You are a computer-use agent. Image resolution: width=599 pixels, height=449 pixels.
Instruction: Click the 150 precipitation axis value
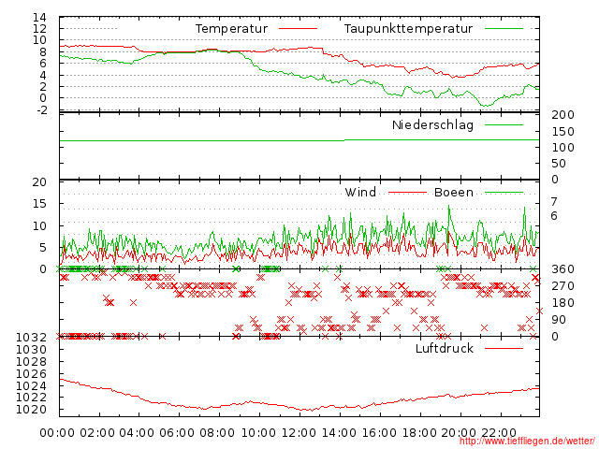coord(562,131)
